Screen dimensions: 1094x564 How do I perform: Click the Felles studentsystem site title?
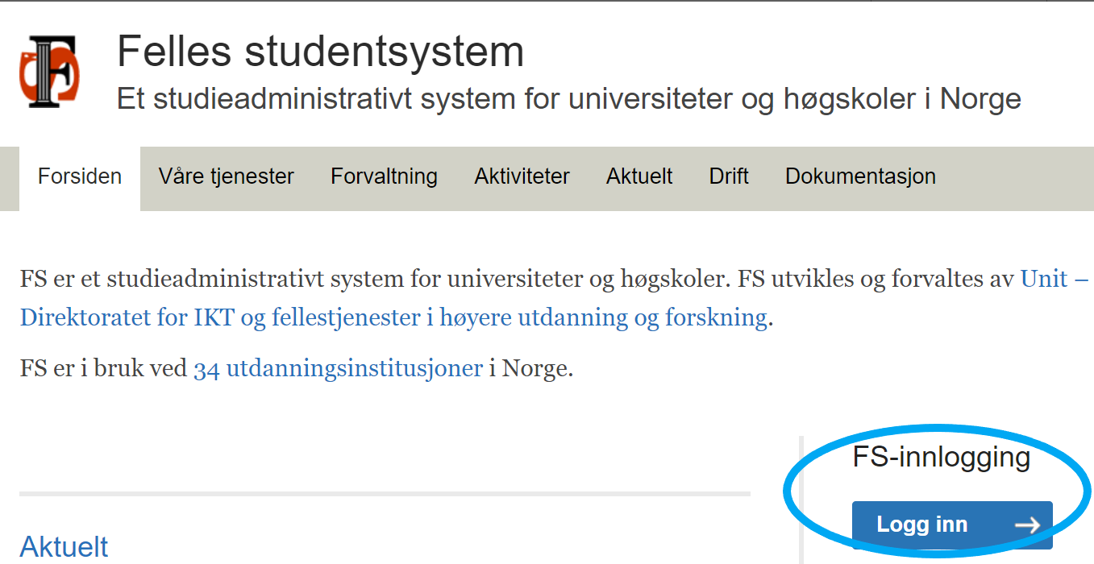point(321,52)
